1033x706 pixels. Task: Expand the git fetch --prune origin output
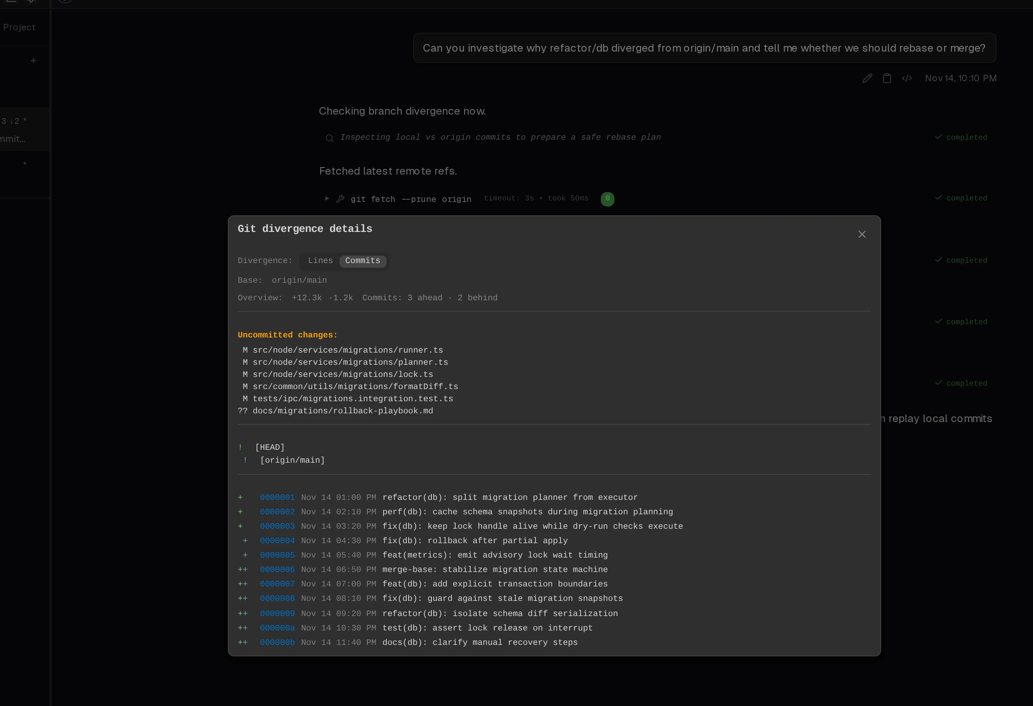pos(327,199)
